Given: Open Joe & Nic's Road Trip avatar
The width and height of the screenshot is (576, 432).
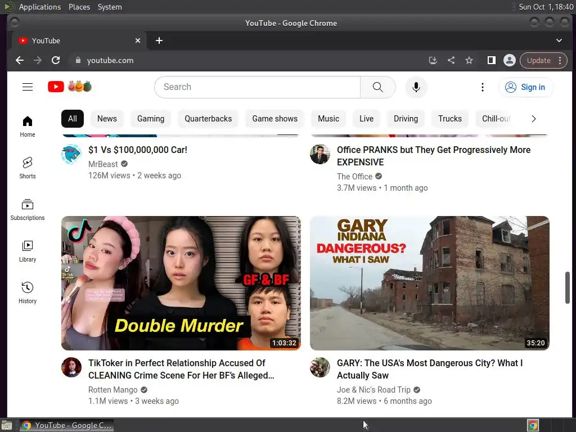Looking at the screenshot, I should coord(320,367).
